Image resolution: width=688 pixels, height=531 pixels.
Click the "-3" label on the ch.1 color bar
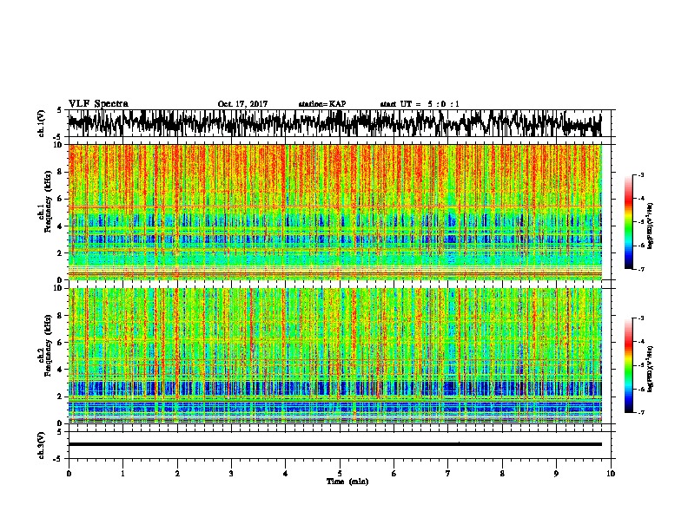pyautogui.click(x=640, y=175)
